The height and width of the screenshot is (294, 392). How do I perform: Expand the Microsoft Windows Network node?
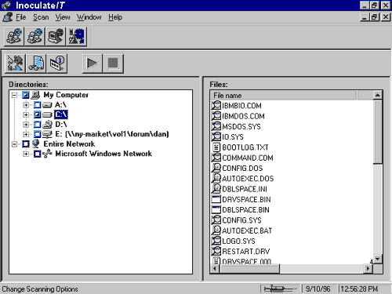[26, 154]
